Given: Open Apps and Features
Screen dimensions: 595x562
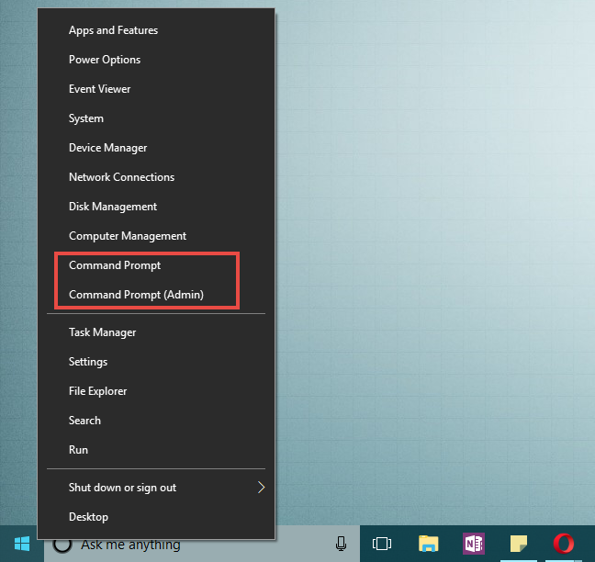Looking at the screenshot, I should coord(113,30).
